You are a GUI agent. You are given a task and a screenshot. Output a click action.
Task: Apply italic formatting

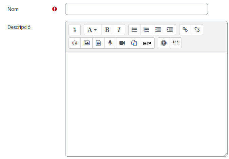point(119,30)
